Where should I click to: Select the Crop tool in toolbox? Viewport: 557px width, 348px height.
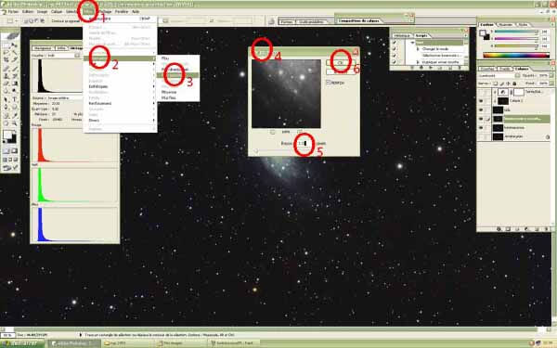(6, 60)
